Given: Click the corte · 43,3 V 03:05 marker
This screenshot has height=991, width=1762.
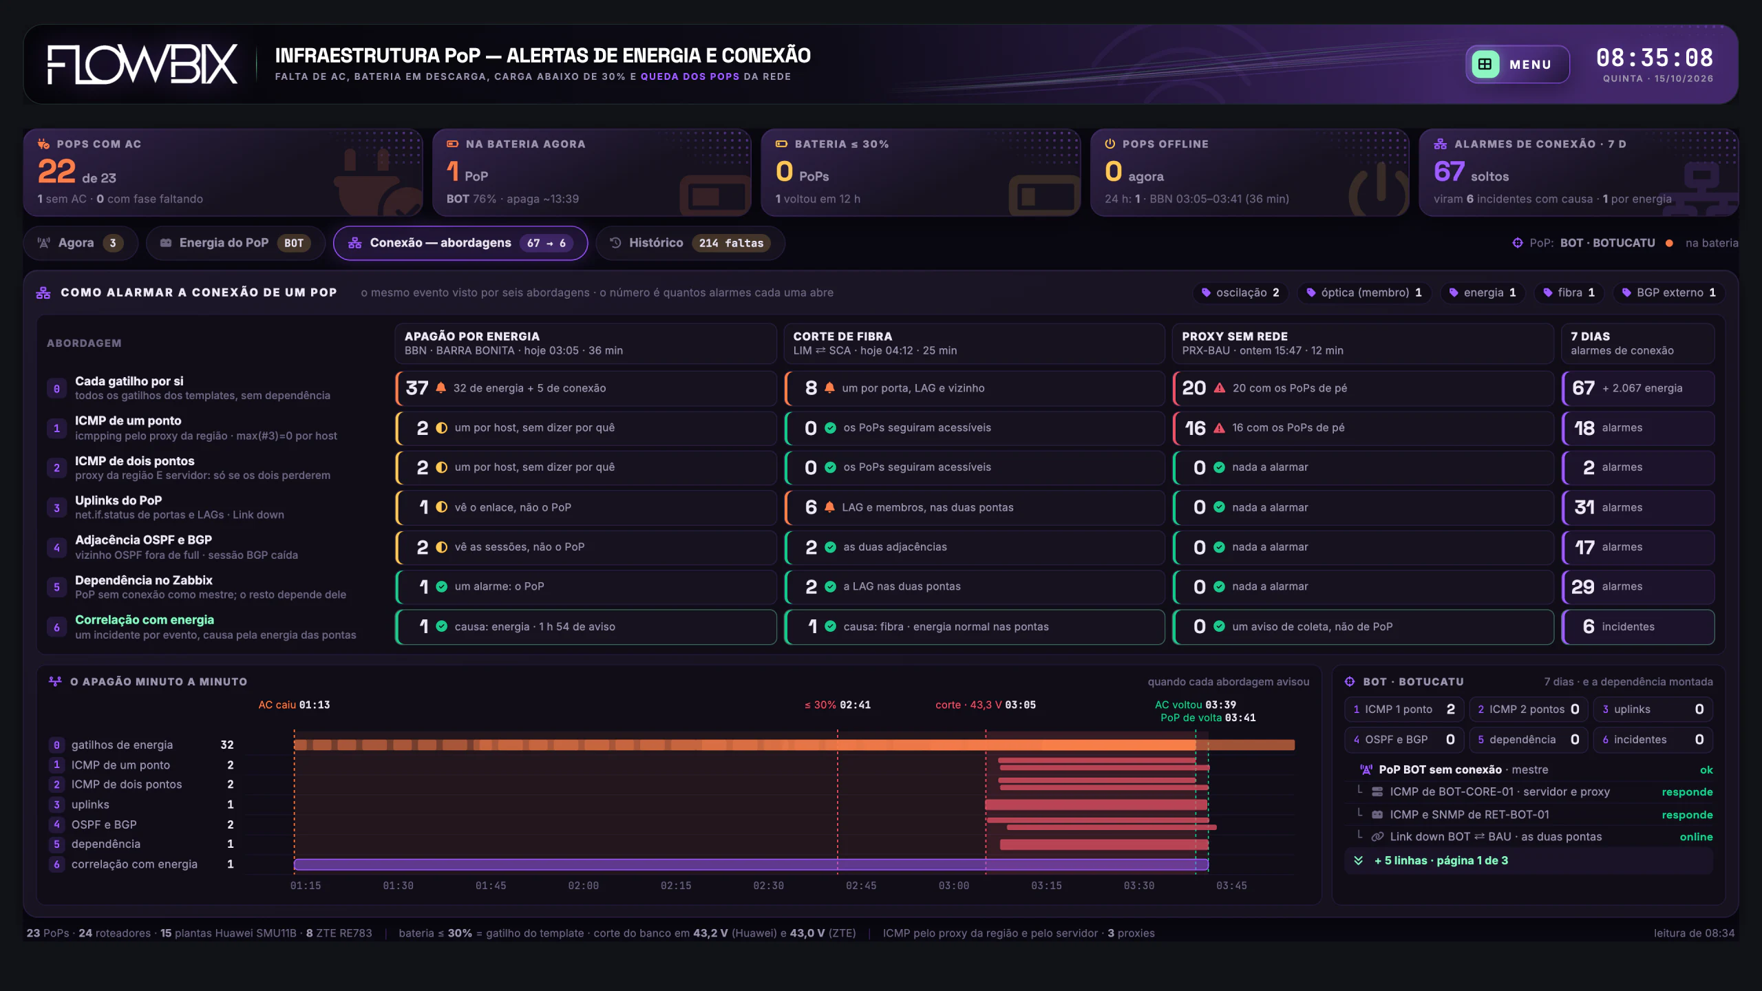Looking at the screenshot, I should point(986,705).
